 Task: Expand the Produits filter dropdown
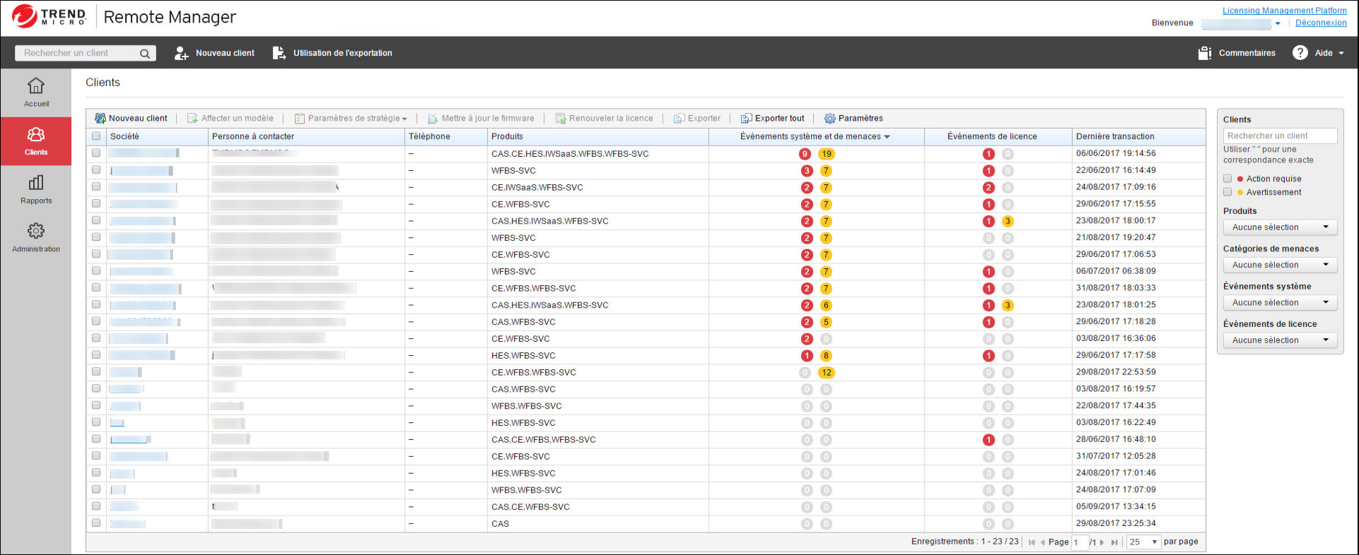point(1280,227)
